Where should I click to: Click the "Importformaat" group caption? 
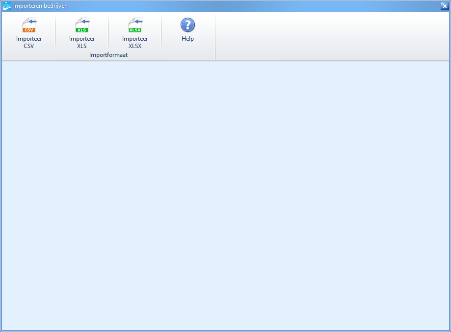[108, 55]
